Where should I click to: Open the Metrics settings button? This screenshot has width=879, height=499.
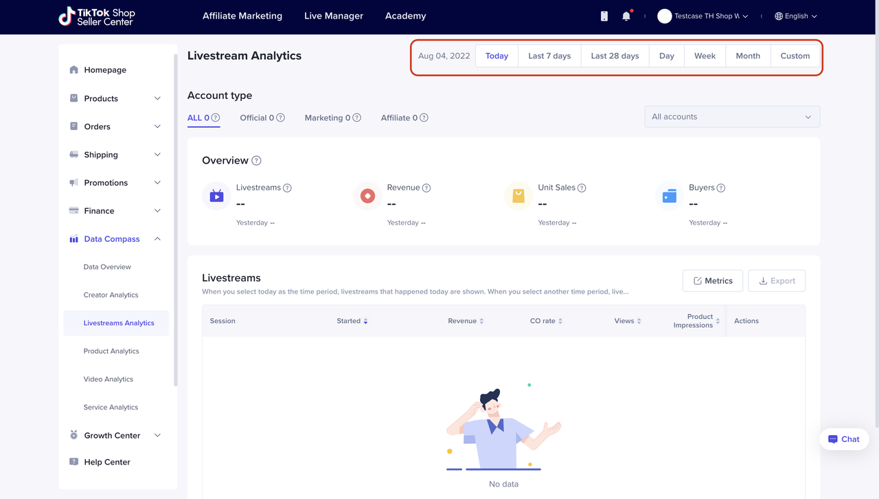[x=712, y=280]
